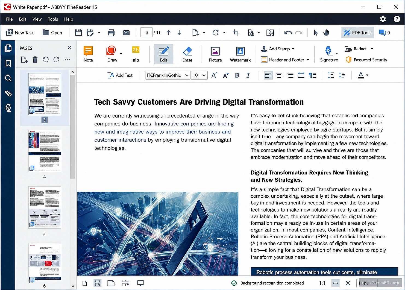Toggle fit to width view

click(336, 283)
